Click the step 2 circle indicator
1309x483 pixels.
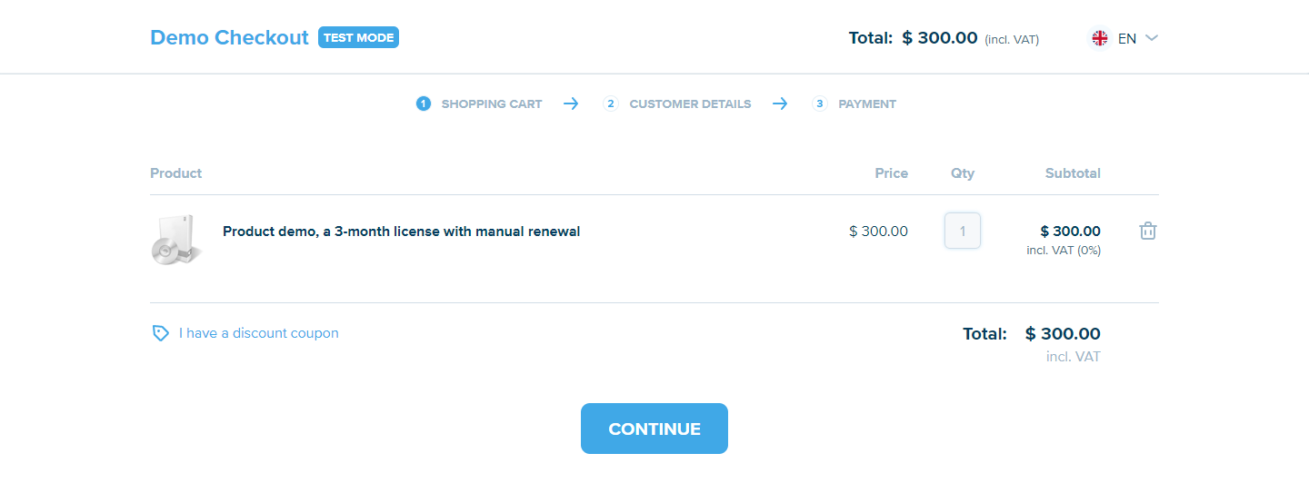(x=611, y=103)
